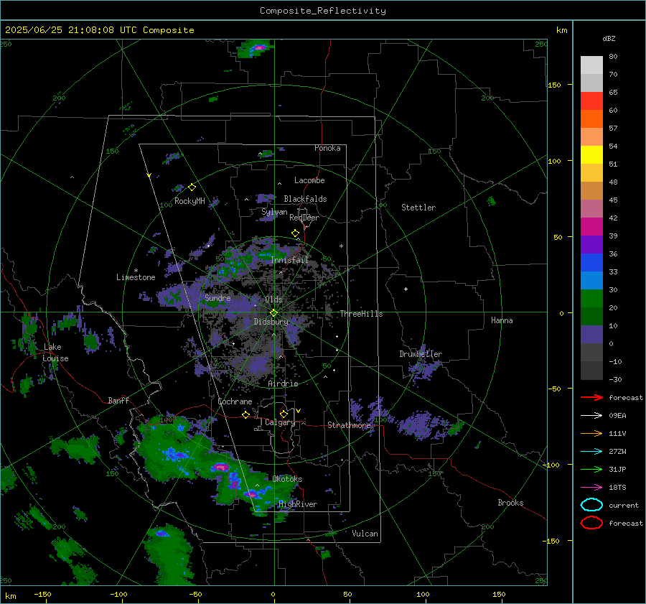Click the Hanna town label
Viewport: 646px width, 604px height.
click(502, 320)
